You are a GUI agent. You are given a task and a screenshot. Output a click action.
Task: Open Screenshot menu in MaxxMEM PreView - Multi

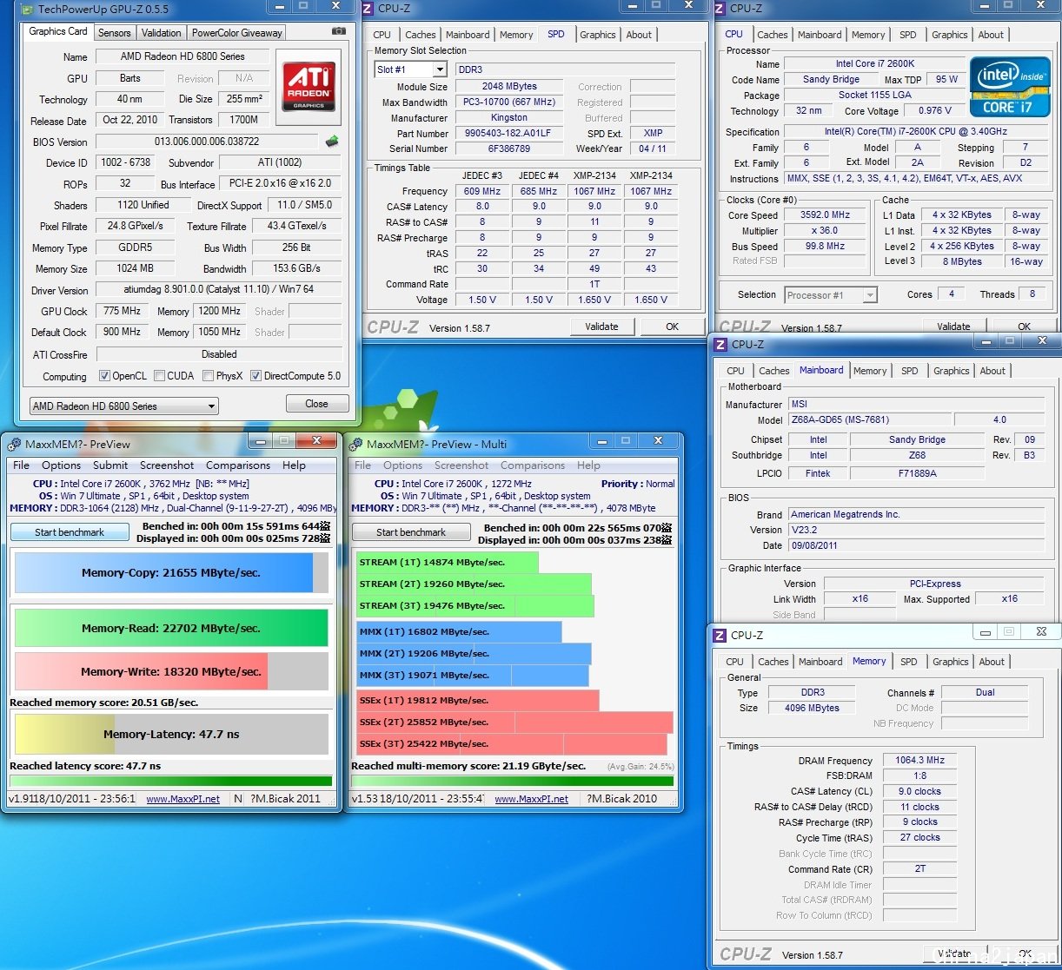pyautogui.click(x=461, y=465)
